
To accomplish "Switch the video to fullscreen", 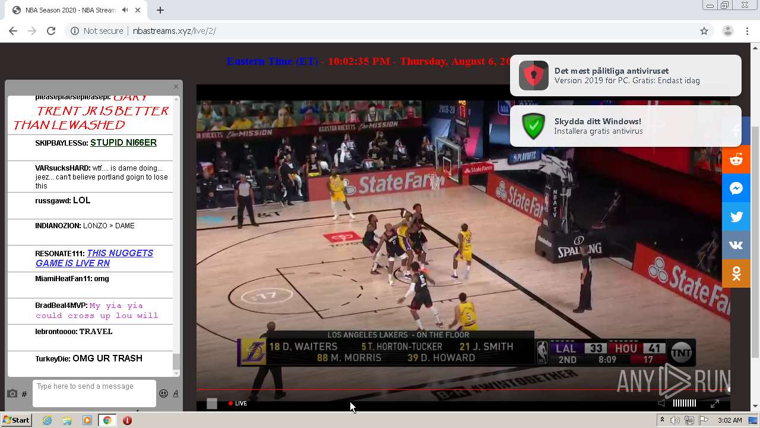I will pyautogui.click(x=715, y=403).
